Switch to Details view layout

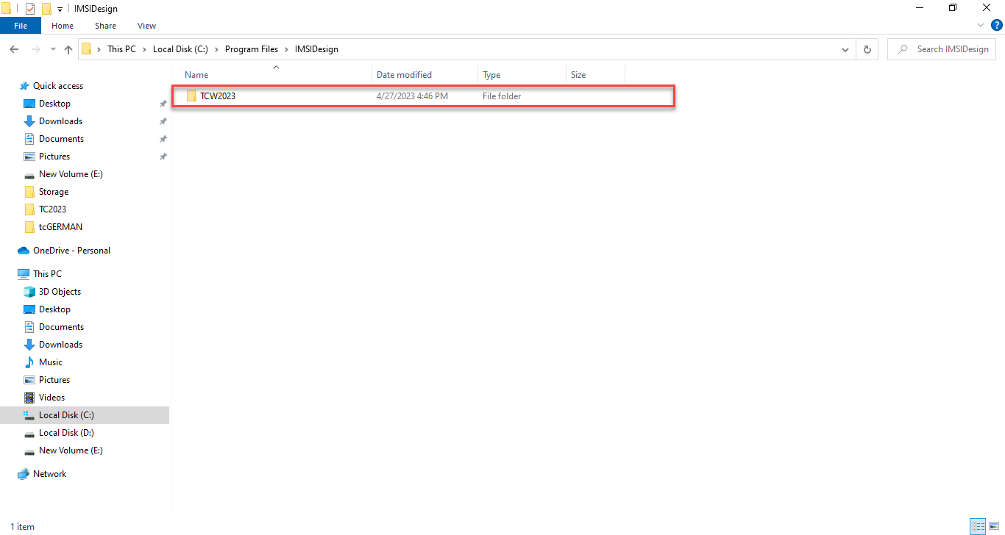tap(978, 526)
